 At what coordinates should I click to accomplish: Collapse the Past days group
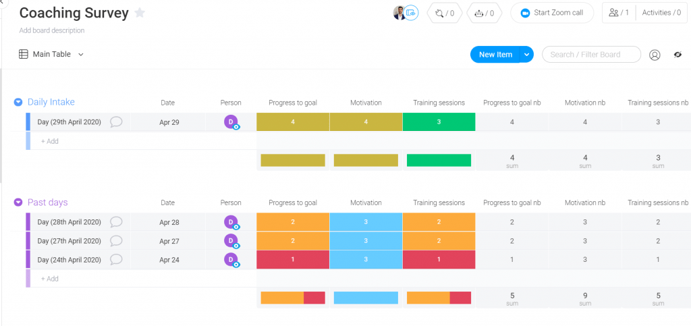tap(18, 202)
